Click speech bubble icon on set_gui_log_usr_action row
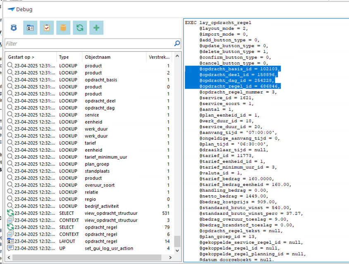 (10, 248)
